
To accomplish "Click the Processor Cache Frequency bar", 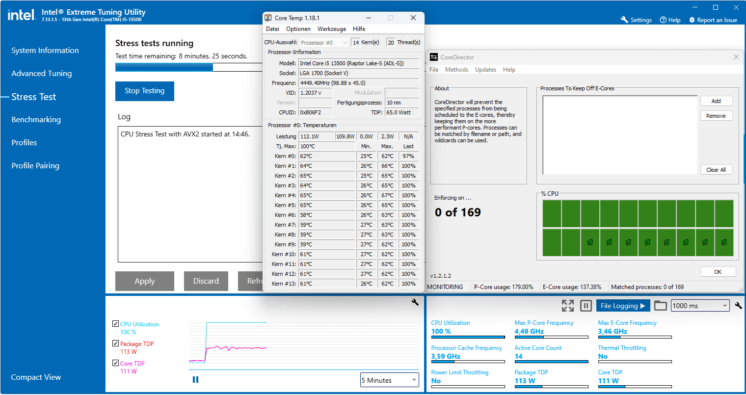I will click(x=468, y=362).
